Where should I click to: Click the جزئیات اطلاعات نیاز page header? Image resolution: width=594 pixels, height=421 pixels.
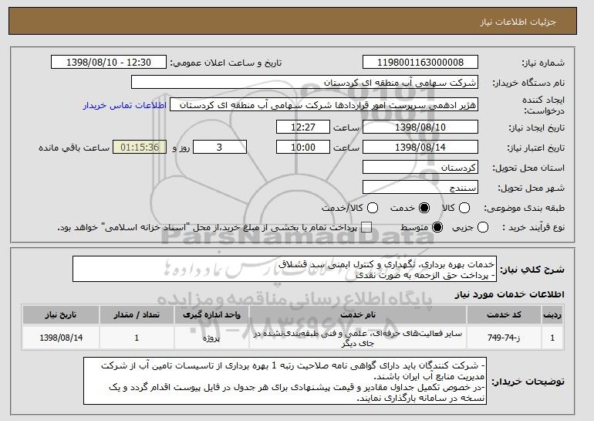tap(518, 22)
